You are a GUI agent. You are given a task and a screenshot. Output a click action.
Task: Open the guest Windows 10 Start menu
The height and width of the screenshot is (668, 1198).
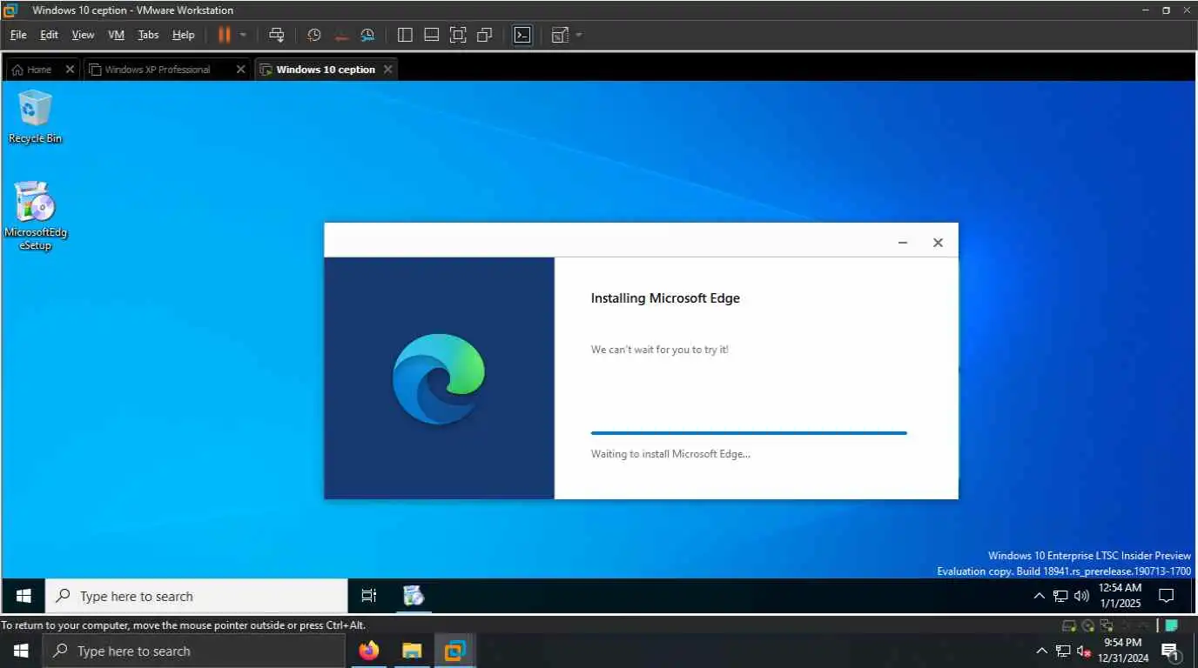24,596
